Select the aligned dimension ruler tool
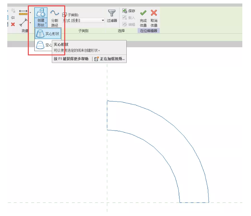The width and height of the screenshot is (251, 216). pos(23,13)
